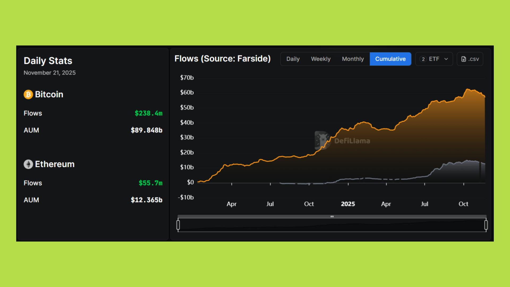Click the 2025 label on the x-axis
The image size is (510, 287).
(348, 204)
